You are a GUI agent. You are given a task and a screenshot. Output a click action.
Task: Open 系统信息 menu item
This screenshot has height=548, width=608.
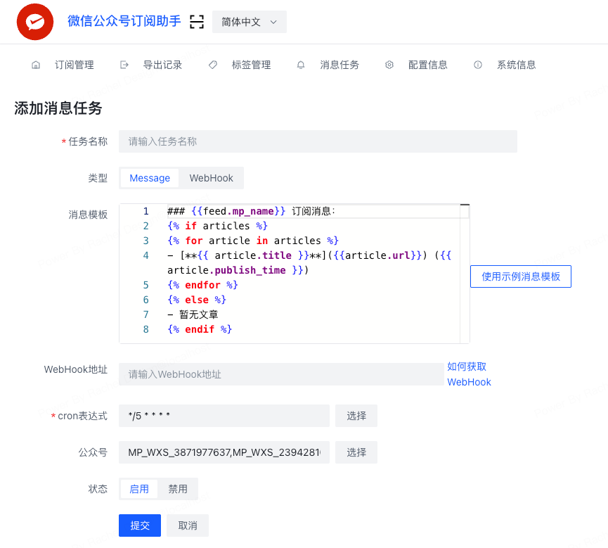516,65
